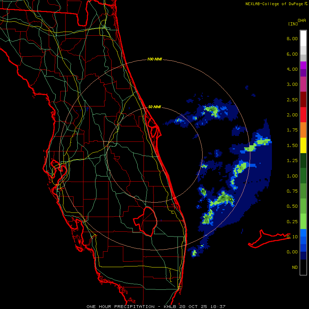Screen dimensions: 309x309
Task: Click the 3.00 legend value
Action: click(x=292, y=84)
